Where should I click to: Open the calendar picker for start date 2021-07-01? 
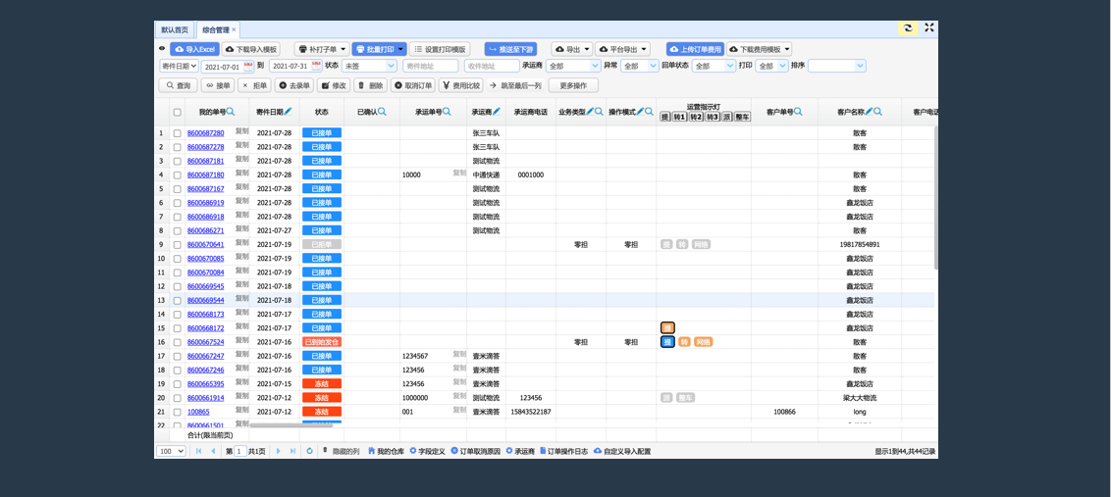248,66
